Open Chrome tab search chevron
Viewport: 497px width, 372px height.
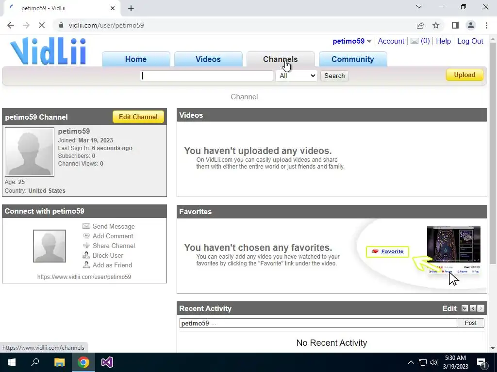[419, 7]
